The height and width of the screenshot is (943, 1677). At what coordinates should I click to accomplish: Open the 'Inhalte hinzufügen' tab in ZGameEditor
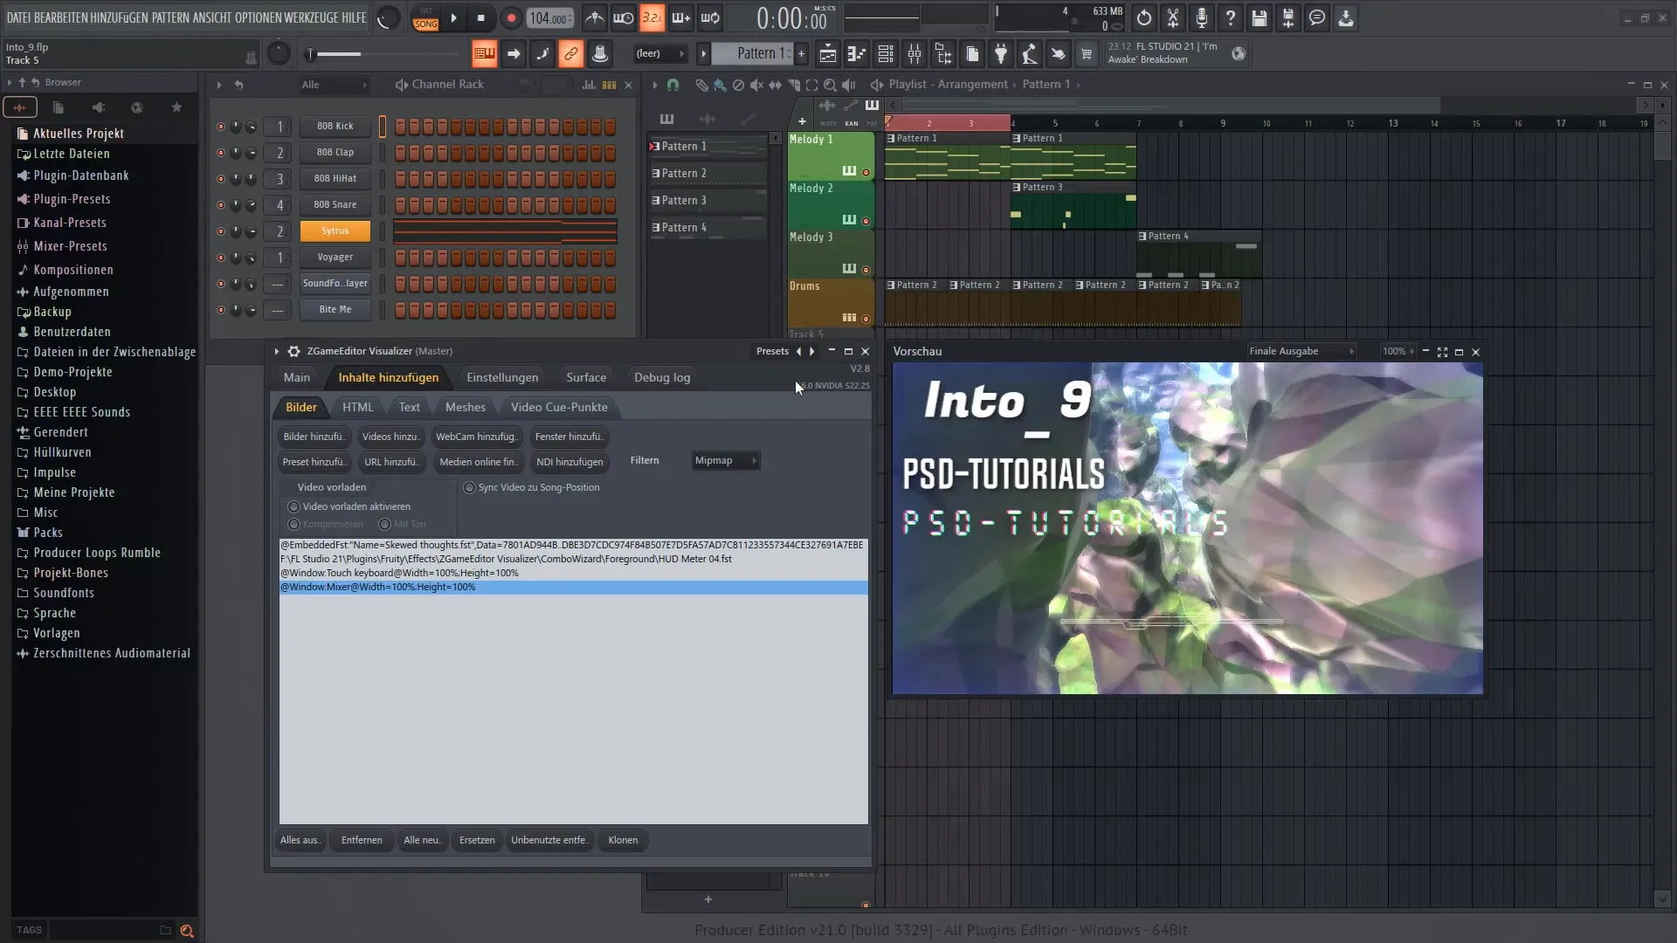tap(388, 376)
